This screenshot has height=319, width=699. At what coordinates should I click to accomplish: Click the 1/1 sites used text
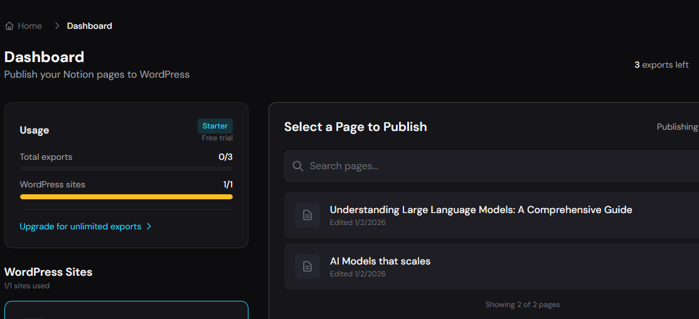(27, 286)
